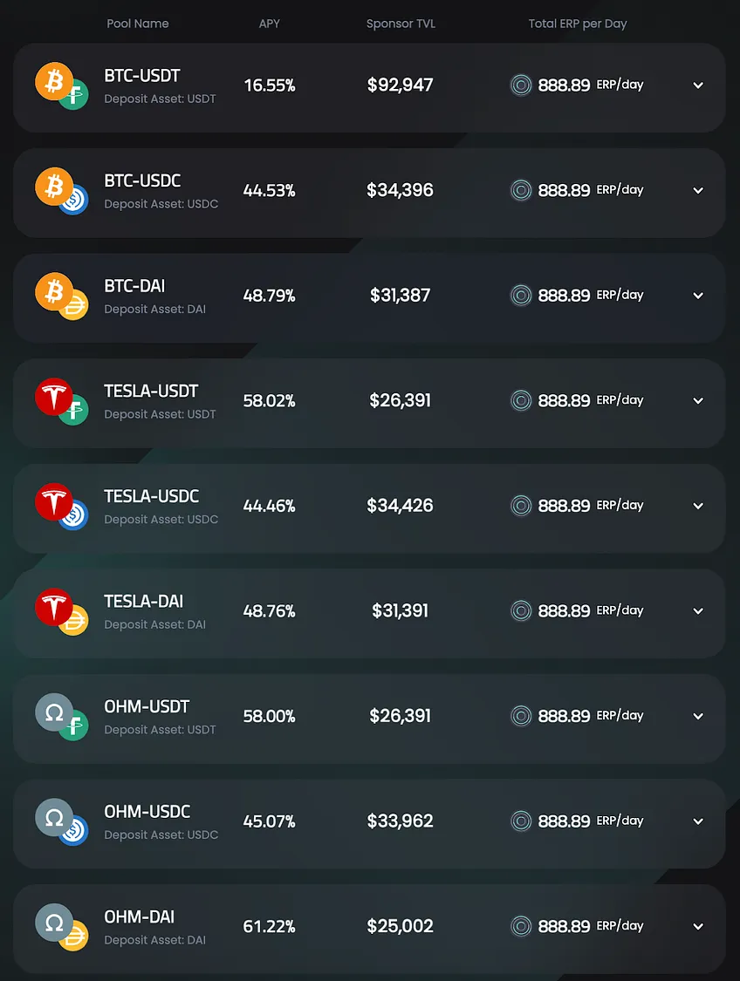
Task: Click the TESLA-DAI pool logo icon
Action: click(61, 611)
